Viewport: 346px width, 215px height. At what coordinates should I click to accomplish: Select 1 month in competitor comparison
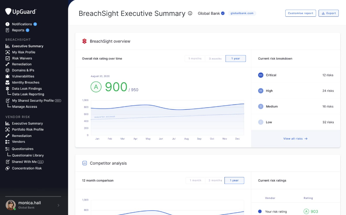pyautogui.click(x=195, y=180)
